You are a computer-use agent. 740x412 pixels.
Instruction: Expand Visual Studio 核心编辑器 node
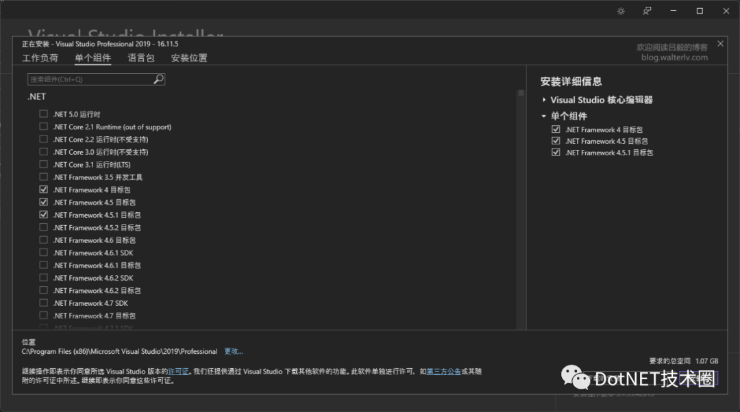click(x=544, y=100)
